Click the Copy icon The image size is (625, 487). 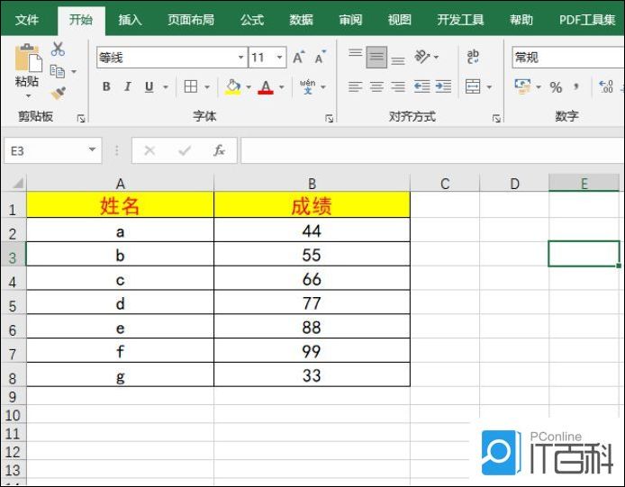(58, 71)
